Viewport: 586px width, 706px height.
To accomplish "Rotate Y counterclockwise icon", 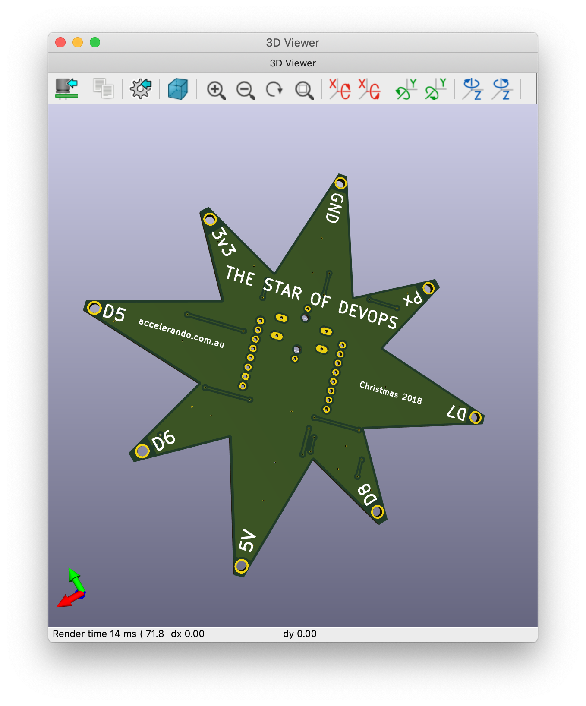I will pyautogui.click(x=436, y=89).
